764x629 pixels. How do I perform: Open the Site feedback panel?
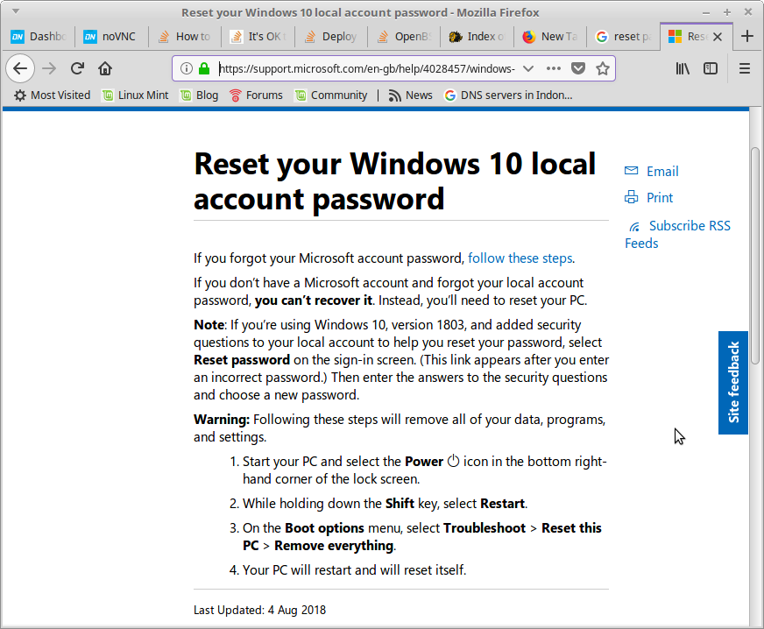[732, 383]
